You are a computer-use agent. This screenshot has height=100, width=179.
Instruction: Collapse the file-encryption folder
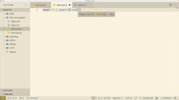15,17
